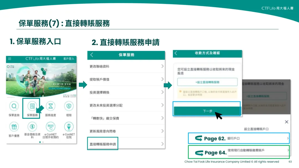
Task: Open the e-ConNET 住院 icon
Action: [x=69, y=127]
